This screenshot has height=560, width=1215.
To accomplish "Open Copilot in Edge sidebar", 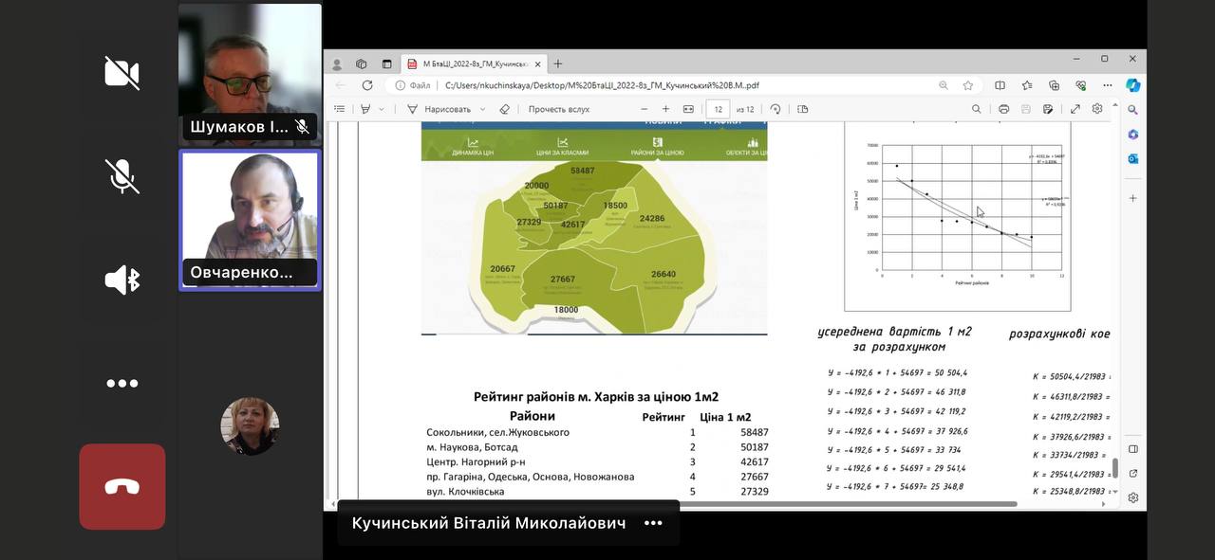I will [1132, 85].
